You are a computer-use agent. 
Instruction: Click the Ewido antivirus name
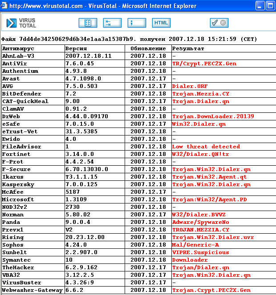(11, 139)
